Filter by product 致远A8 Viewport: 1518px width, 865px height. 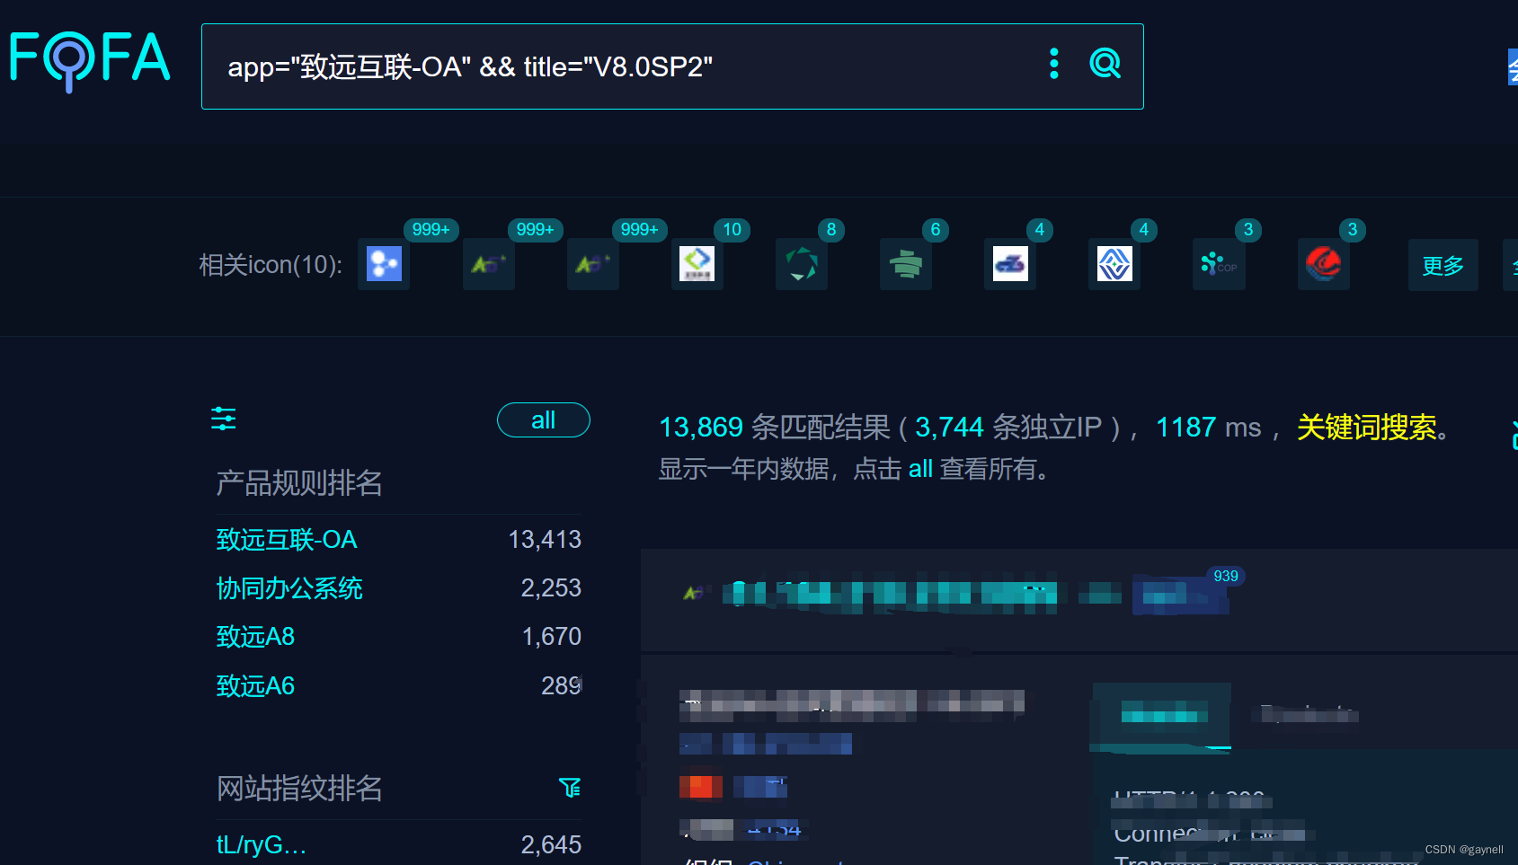point(255,637)
